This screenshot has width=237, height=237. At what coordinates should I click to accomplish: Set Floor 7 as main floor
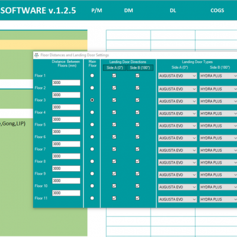(92, 149)
